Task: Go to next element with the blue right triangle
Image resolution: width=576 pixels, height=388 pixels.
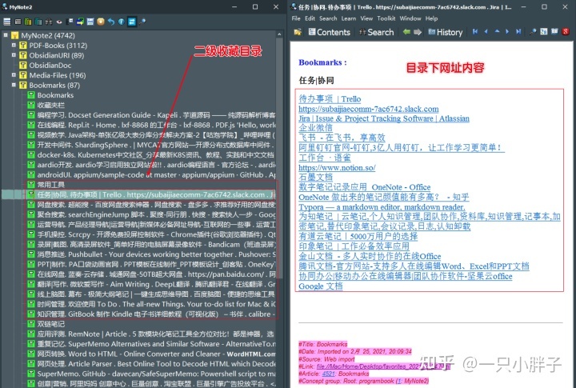Action: coord(507,32)
